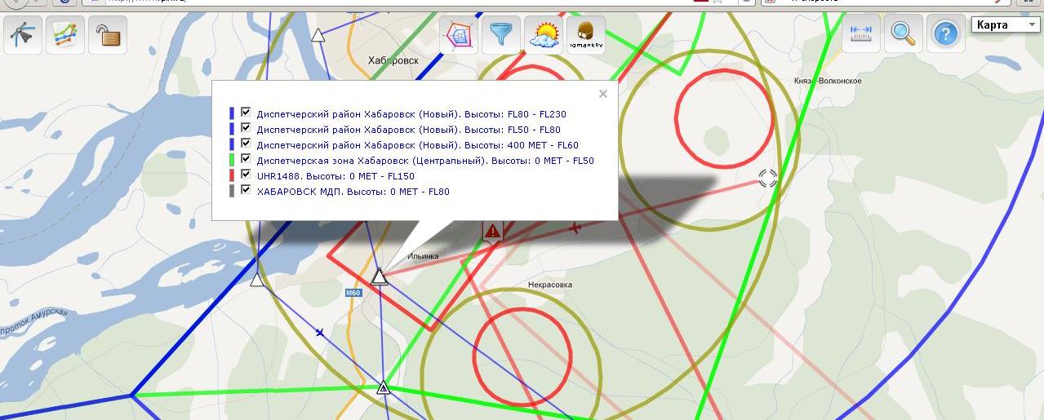Click the Хабаровск (Новый) FL50 - FL80 link
The width and height of the screenshot is (1044, 420).
pyautogui.click(x=408, y=130)
